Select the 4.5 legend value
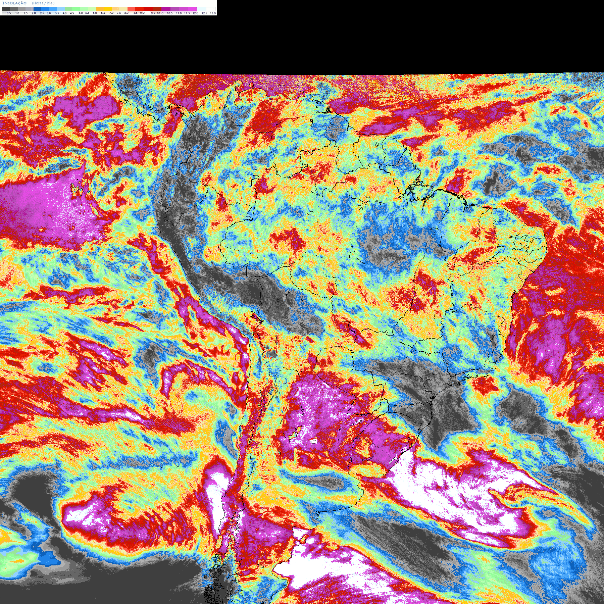Image resolution: width=604 pixels, height=604 pixels. pyautogui.click(x=72, y=13)
